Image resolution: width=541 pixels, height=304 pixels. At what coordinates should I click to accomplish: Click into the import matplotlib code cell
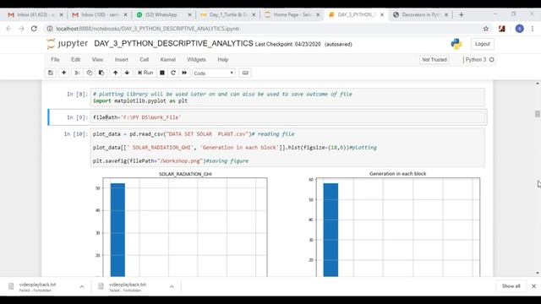pyautogui.click(x=287, y=97)
